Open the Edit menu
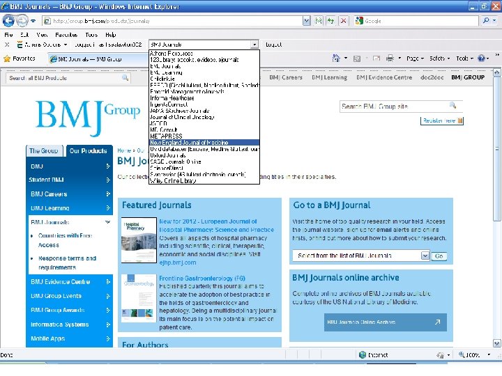502x376 pixels. coord(24,35)
